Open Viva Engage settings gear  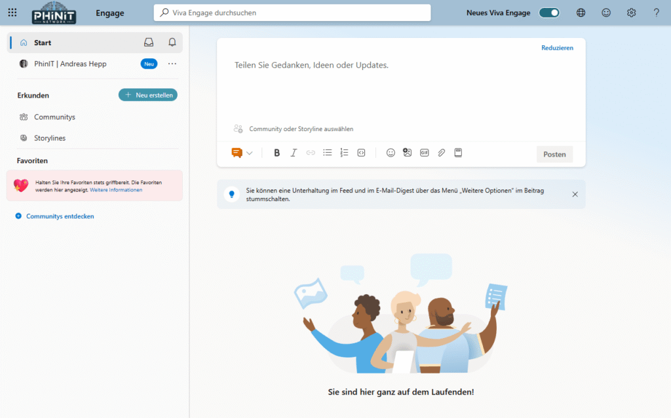pos(630,12)
